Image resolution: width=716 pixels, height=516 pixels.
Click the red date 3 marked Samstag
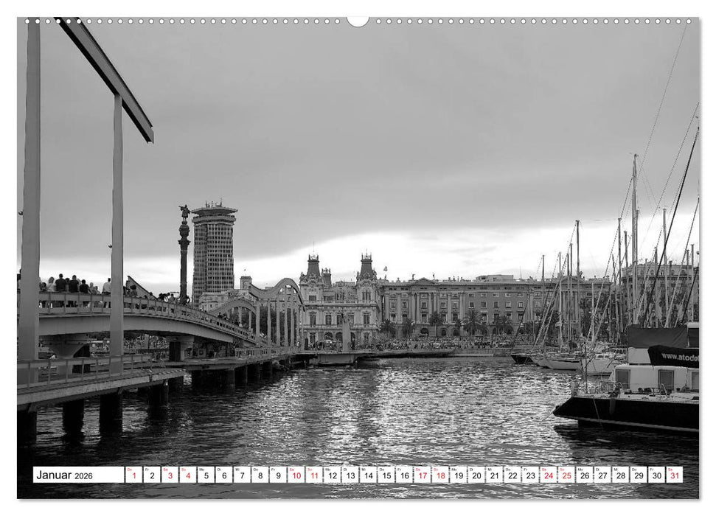click(x=169, y=474)
